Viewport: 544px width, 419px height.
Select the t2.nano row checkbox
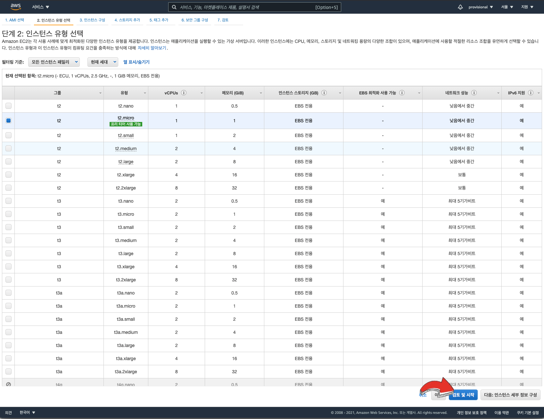[x=8, y=106]
